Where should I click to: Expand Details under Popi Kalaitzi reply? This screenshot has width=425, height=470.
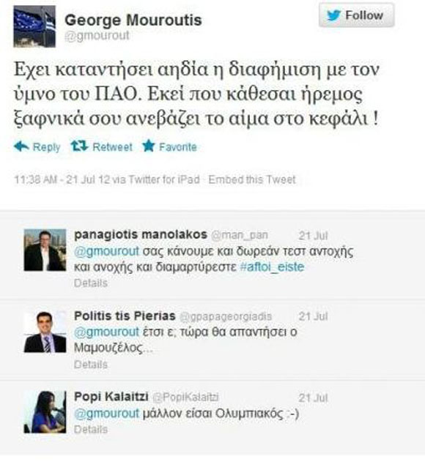91,429
